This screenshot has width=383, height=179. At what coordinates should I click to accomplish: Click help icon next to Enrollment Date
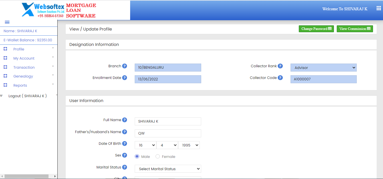125,78
